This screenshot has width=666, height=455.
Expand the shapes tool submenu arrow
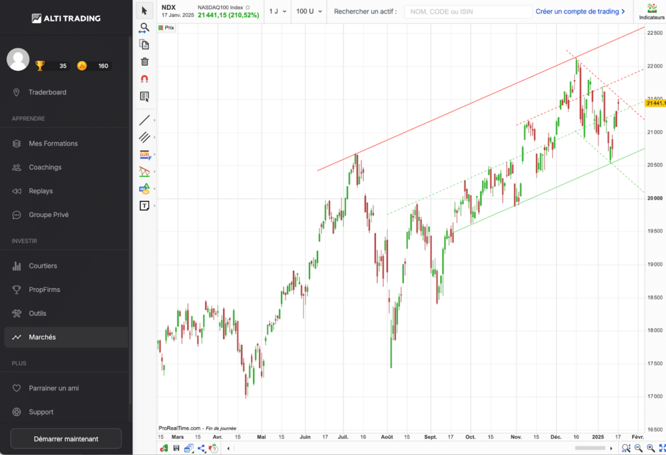pyautogui.click(x=154, y=188)
